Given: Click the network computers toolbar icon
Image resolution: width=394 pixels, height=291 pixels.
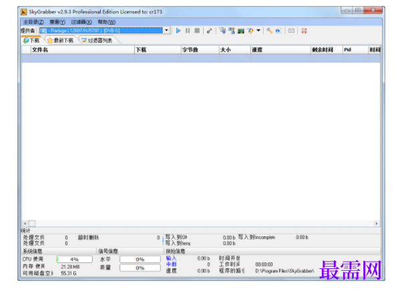Looking at the screenshot, I should tap(232, 31).
